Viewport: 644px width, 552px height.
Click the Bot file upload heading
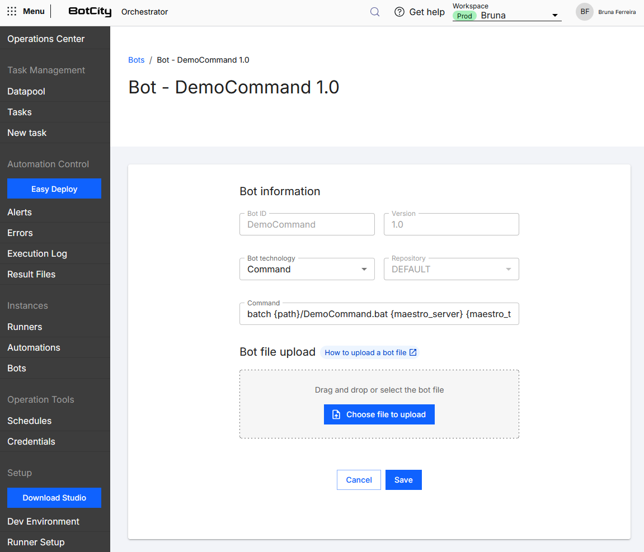pos(278,352)
